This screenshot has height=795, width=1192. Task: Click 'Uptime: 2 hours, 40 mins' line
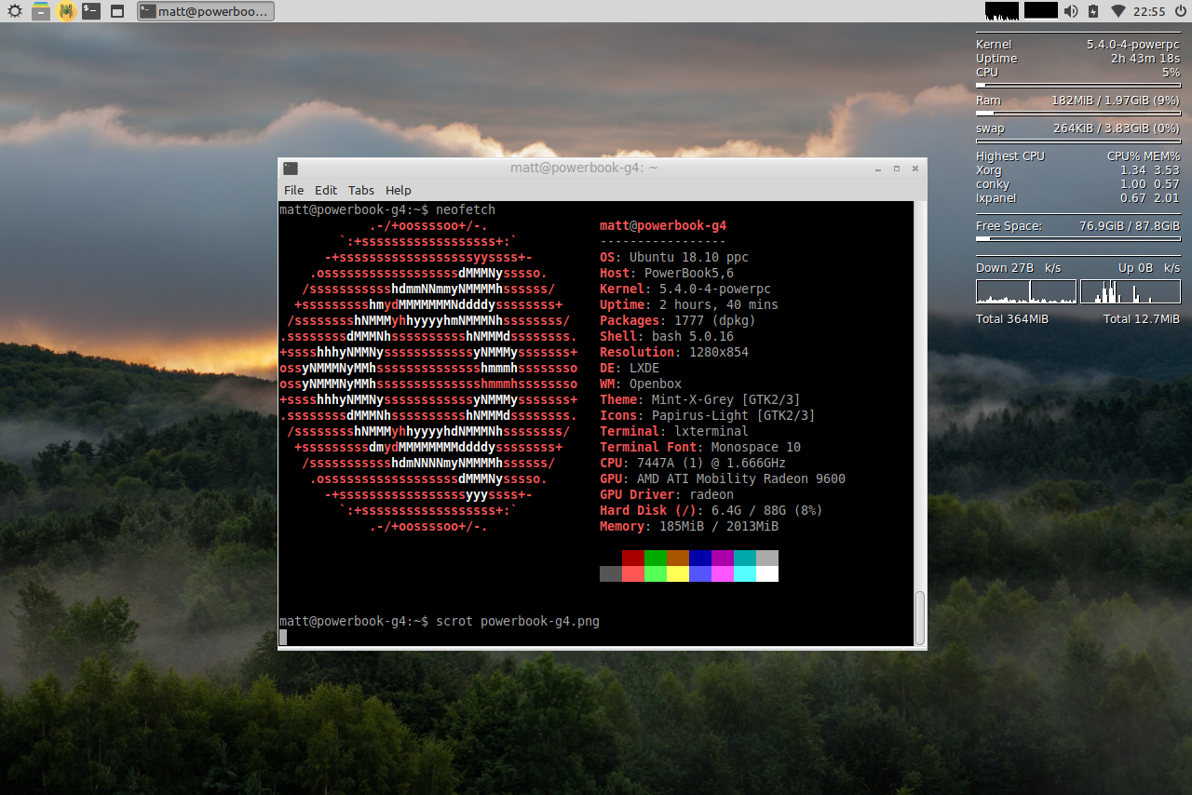point(689,305)
